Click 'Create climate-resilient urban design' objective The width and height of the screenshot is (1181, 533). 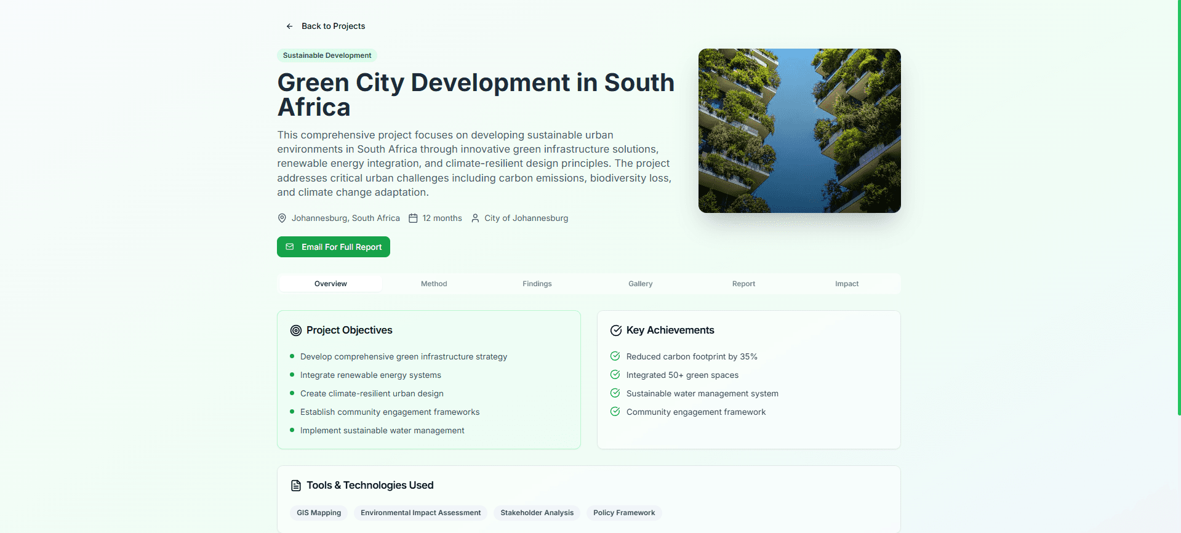pyautogui.click(x=372, y=394)
